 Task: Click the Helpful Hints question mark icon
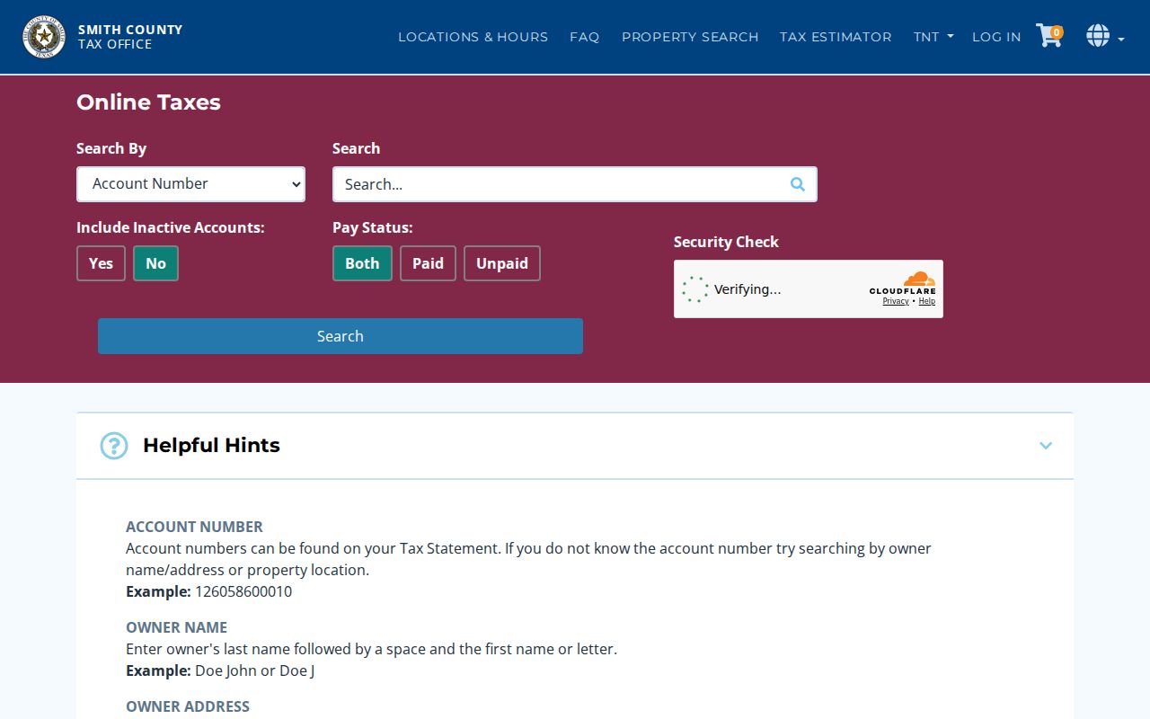click(114, 446)
